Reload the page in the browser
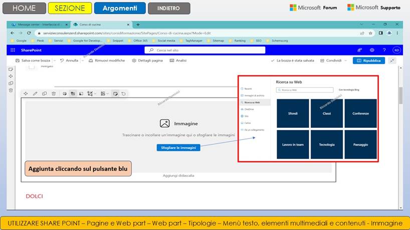Image resolution: width=410 pixels, height=230 pixels. pyautogui.click(x=29, y=33)
